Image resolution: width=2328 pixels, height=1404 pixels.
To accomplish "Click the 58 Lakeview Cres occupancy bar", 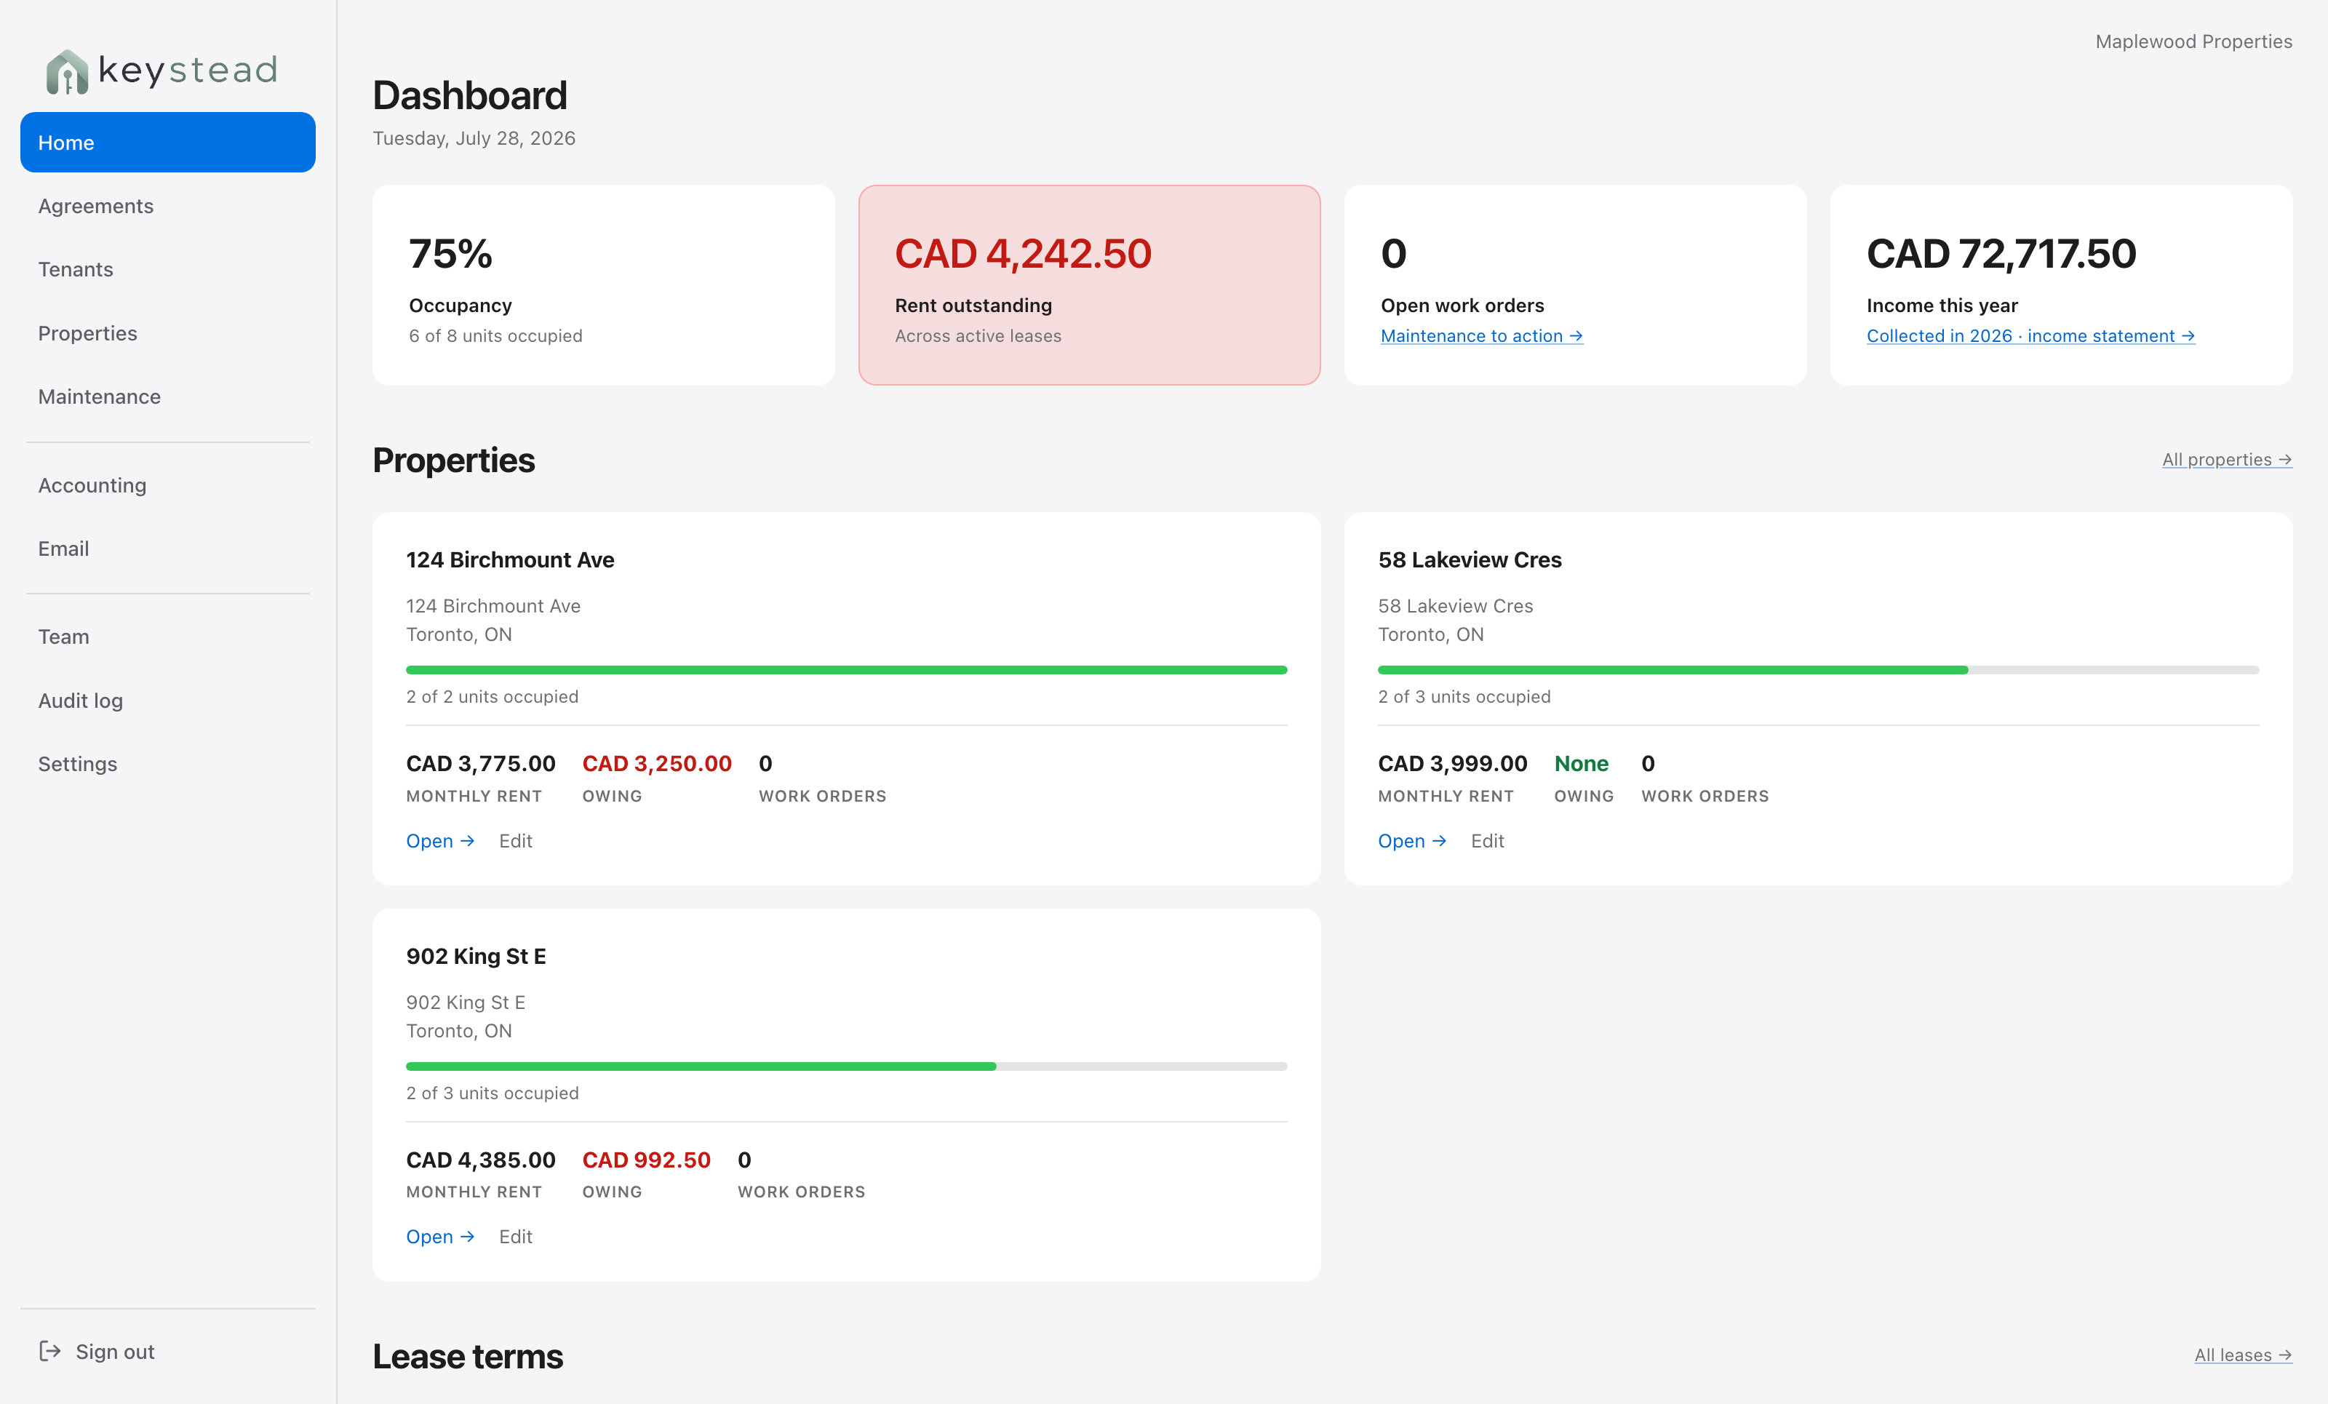I will (x=1818, y=670).
